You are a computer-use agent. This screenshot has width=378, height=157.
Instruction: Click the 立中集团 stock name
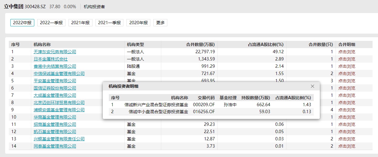coord(14,6)
